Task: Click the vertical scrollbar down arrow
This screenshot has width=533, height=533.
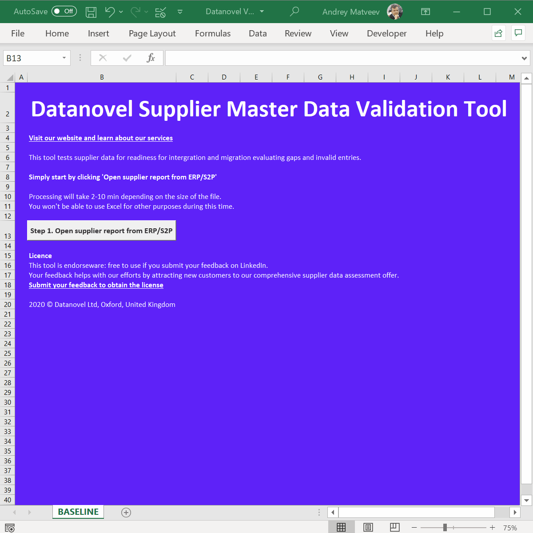Action: pos(526,500)
